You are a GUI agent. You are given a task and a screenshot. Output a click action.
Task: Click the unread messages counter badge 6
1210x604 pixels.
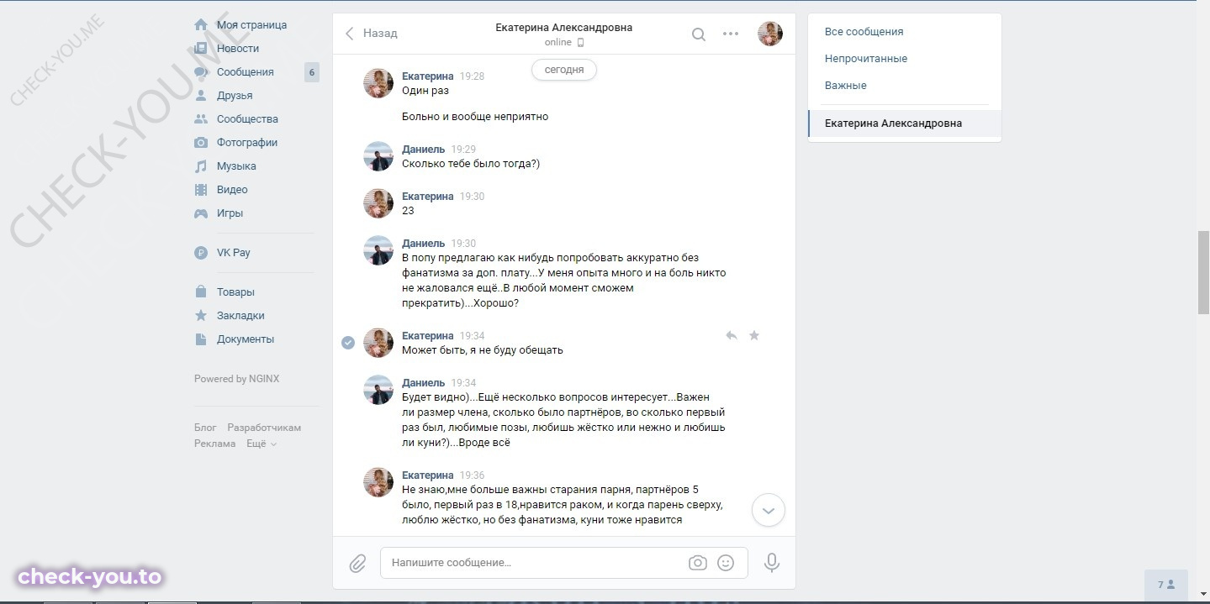(312, 72)
